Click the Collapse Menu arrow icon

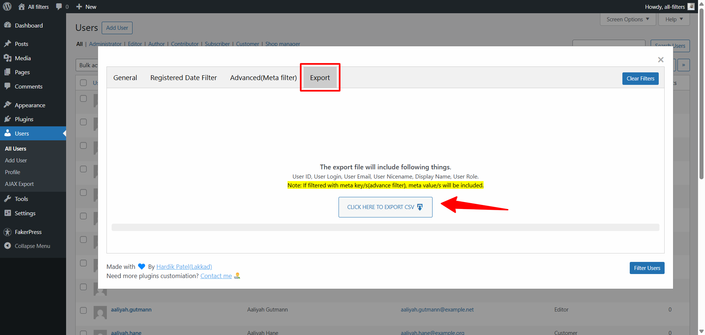click(8, 246)
